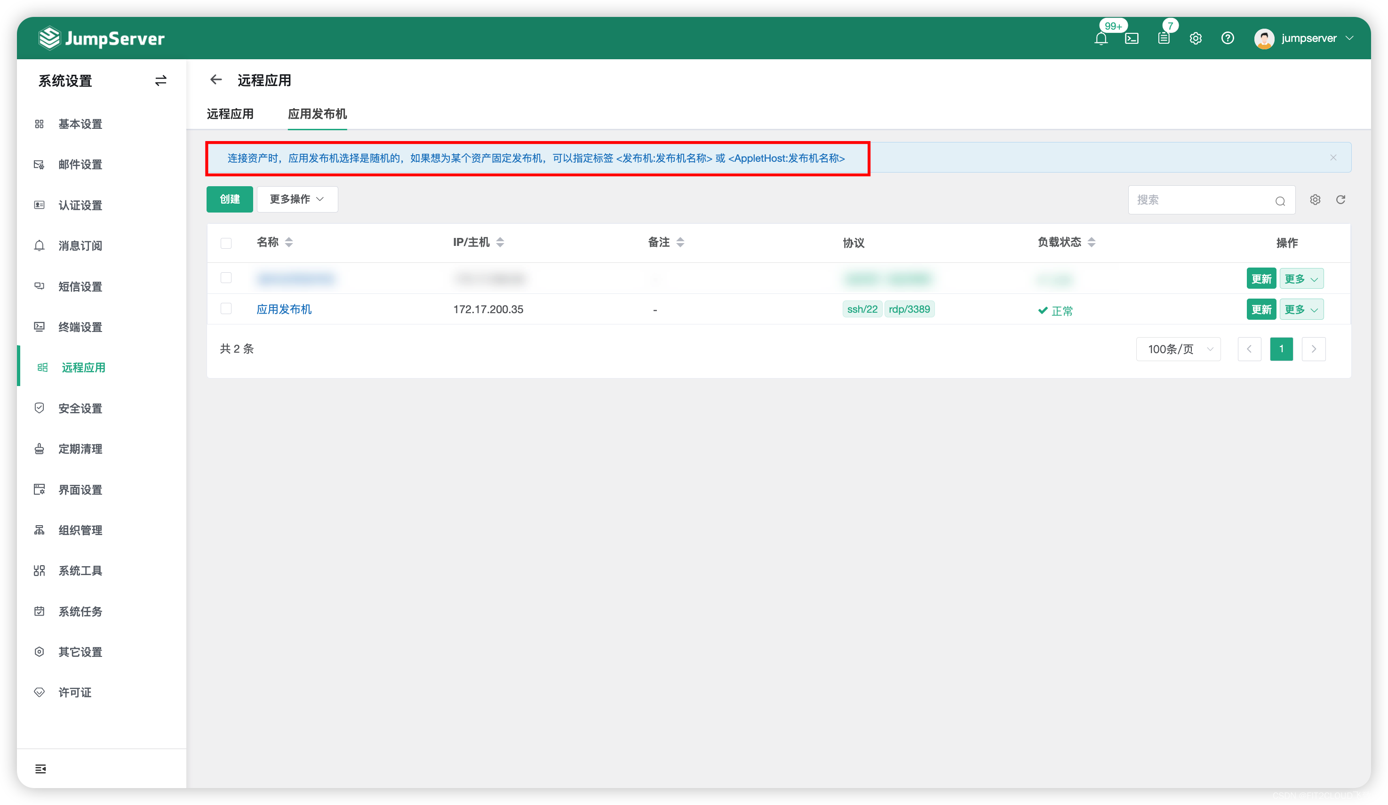The width and height of the screenshot is (1388, 805).
Task: Switch to the 远程应用 tab
Action: [x=230, y=114]
